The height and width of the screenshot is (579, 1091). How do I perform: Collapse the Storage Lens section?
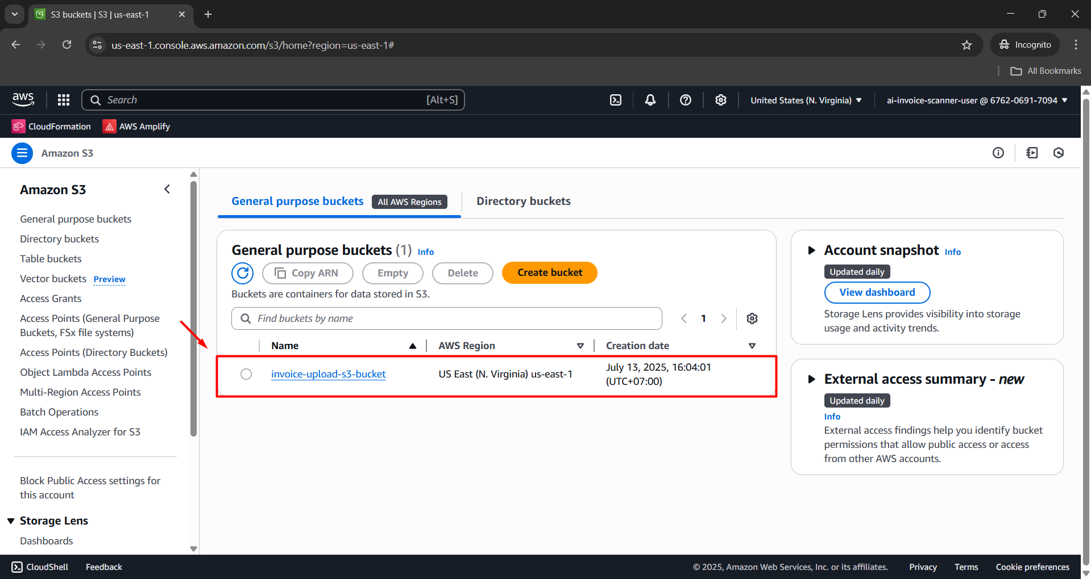pos(12,520)
